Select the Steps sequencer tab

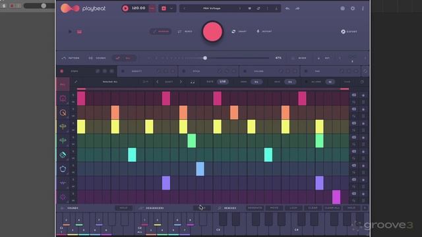[86, 71]
